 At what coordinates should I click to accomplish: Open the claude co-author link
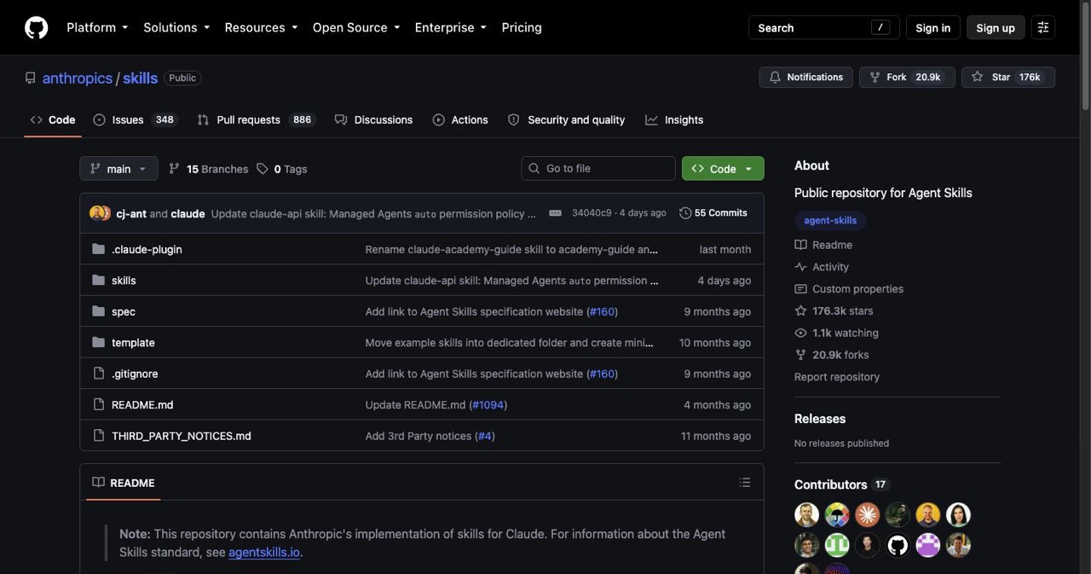tap(188, 213)
